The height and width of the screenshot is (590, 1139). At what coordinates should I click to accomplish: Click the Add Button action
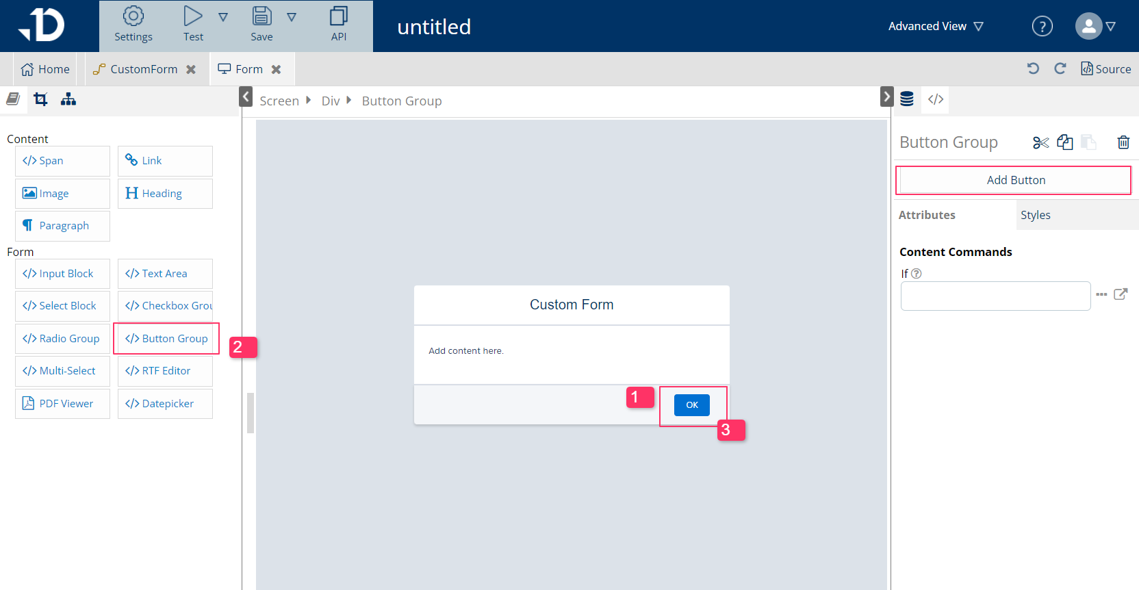pyautogui.click(x=1015, y=179)
